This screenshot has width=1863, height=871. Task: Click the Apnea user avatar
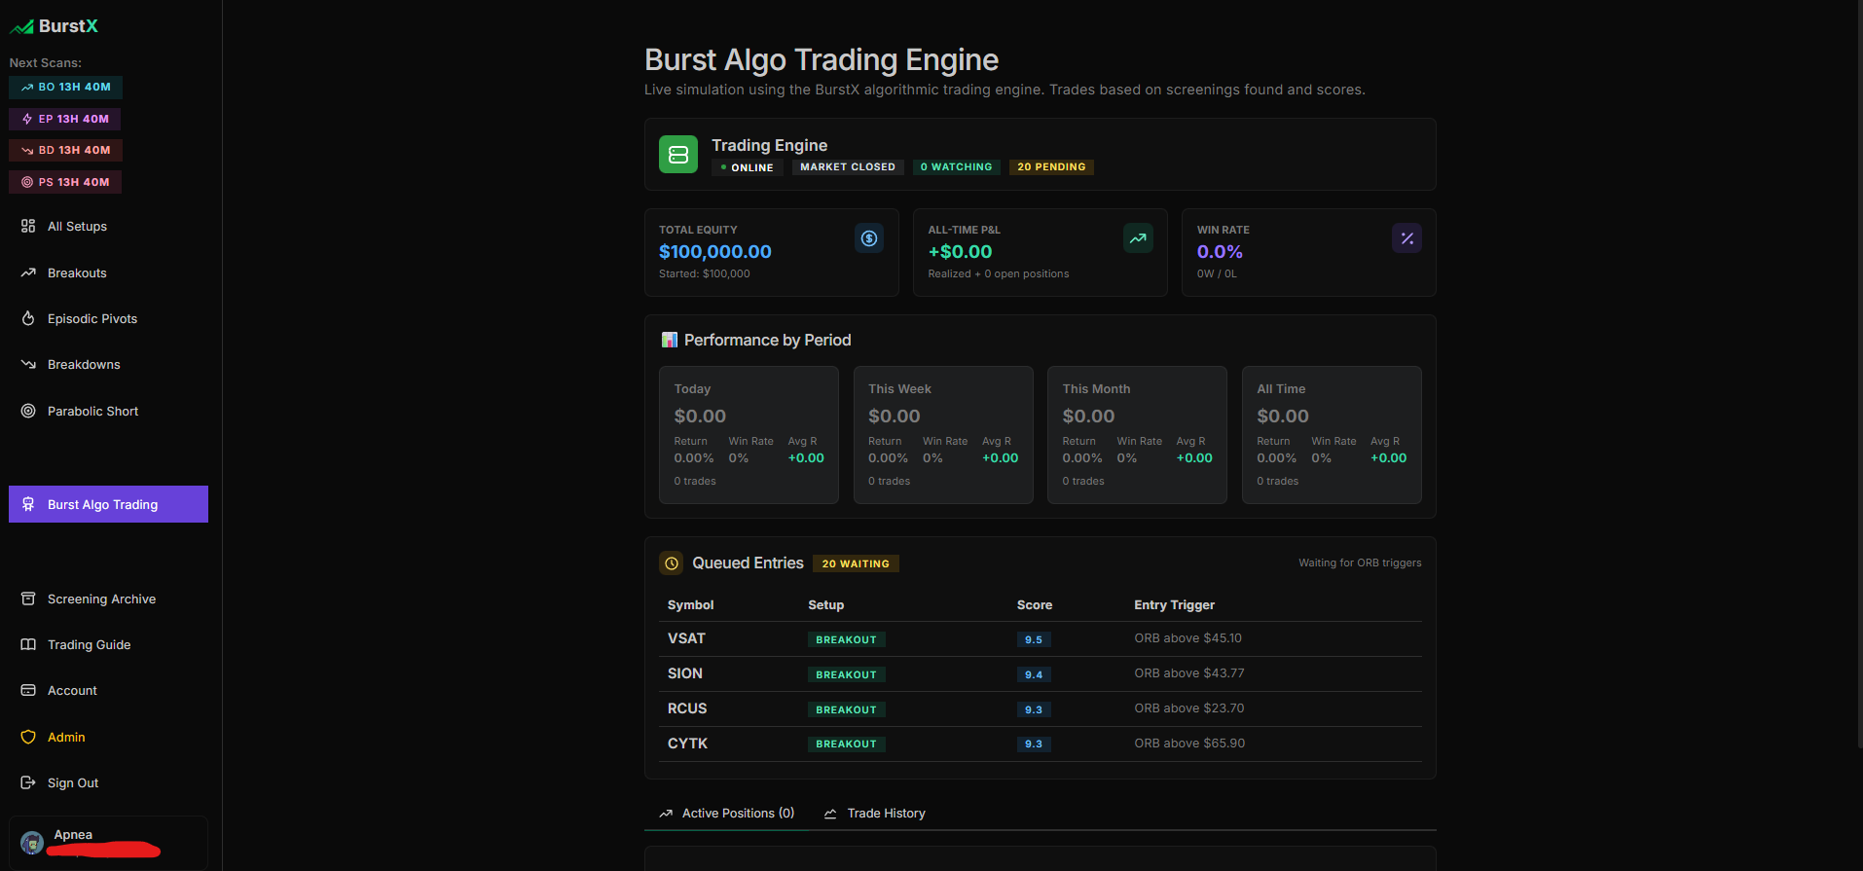(32, 843)
